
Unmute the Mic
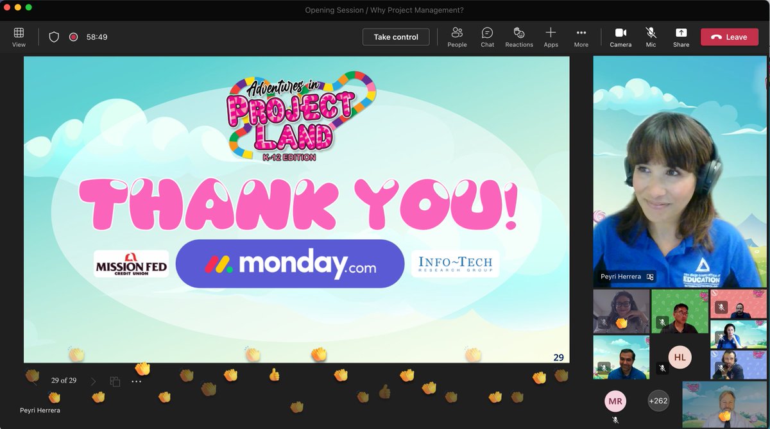[651, 37]
